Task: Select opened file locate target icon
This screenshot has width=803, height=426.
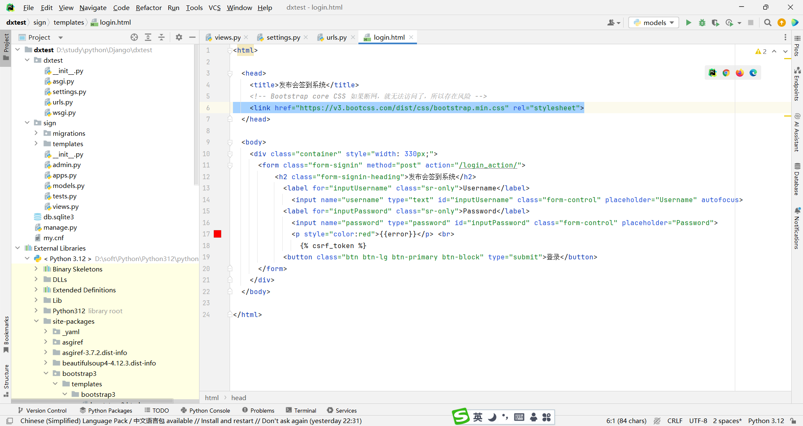Action: point(134,37)
